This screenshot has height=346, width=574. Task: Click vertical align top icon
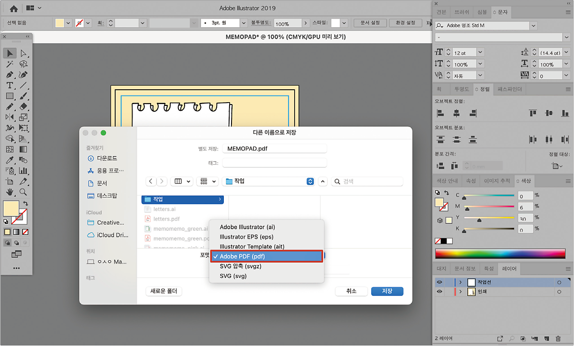point(533,113)
